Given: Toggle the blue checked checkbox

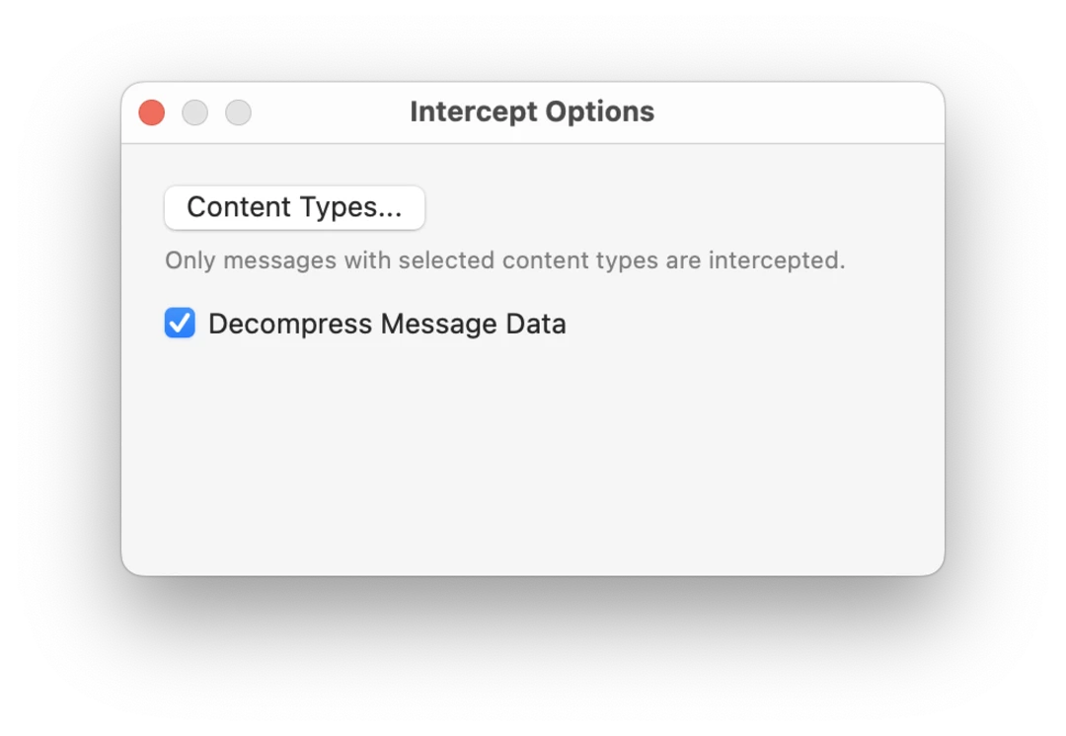Looking at the screenshot, I should [180, 324].
